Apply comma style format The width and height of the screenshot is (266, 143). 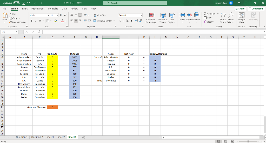pos(131,21)
